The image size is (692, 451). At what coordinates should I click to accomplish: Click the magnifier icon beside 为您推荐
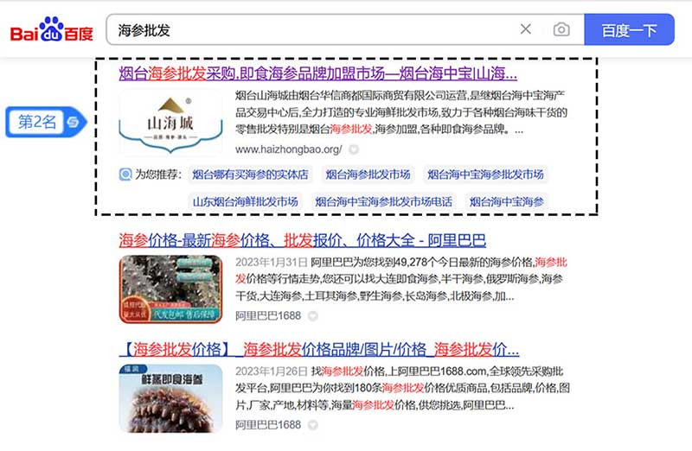click(x=125, y=175)
